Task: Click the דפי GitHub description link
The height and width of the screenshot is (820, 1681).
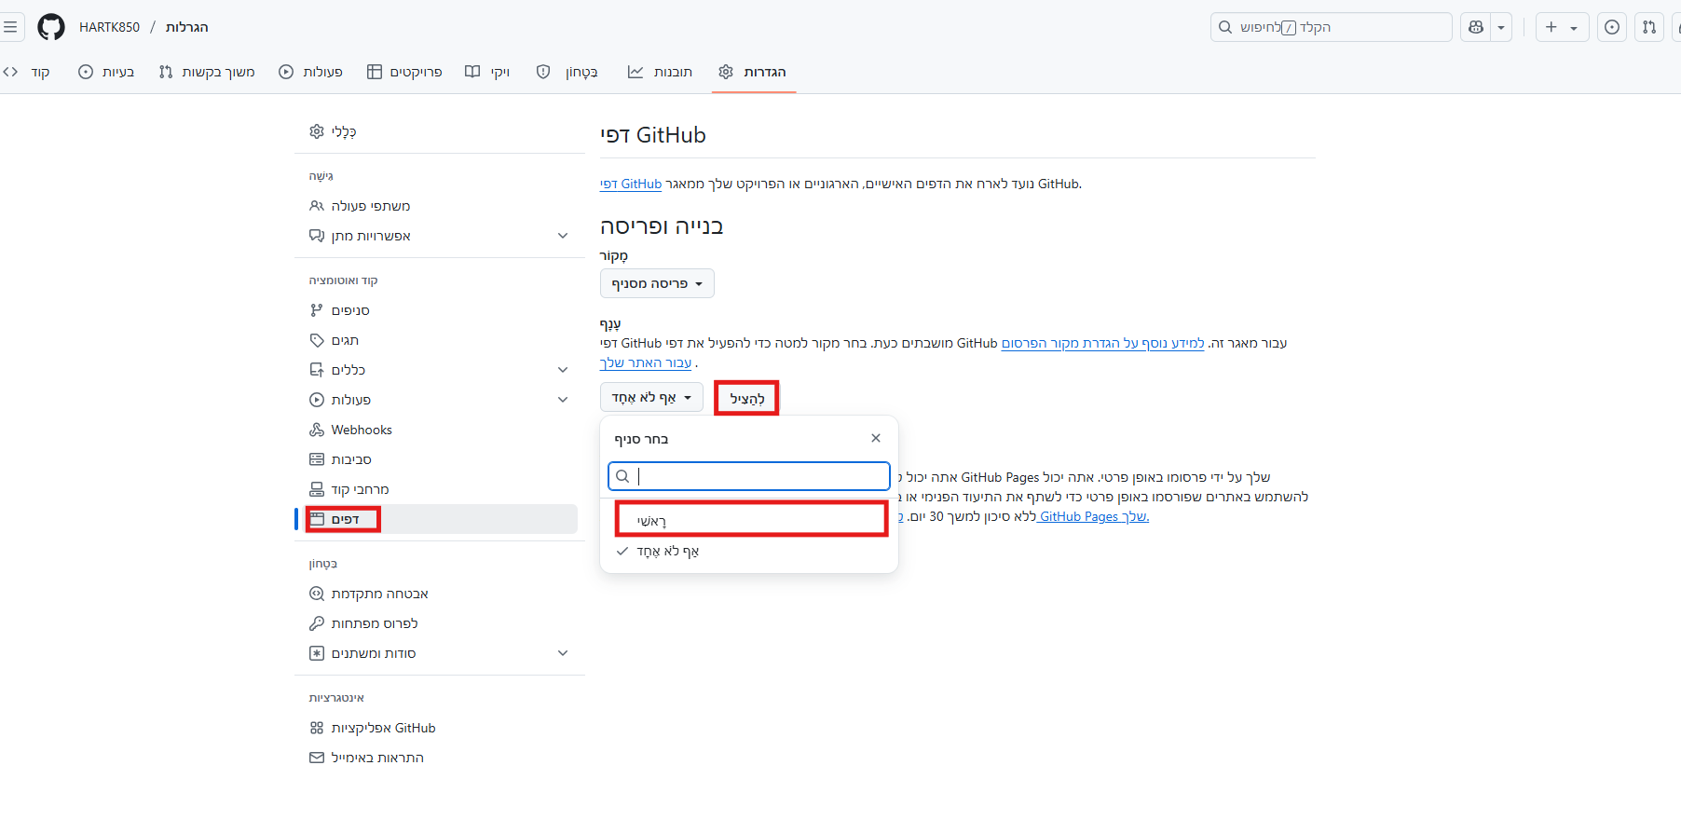Action: pyautogui.click(x=631, y=184)
